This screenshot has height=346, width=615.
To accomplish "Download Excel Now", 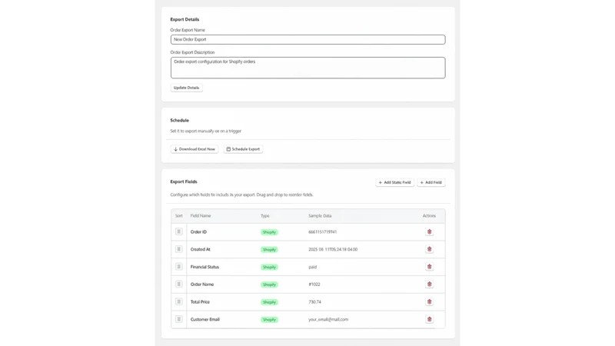I will [194, 149].
